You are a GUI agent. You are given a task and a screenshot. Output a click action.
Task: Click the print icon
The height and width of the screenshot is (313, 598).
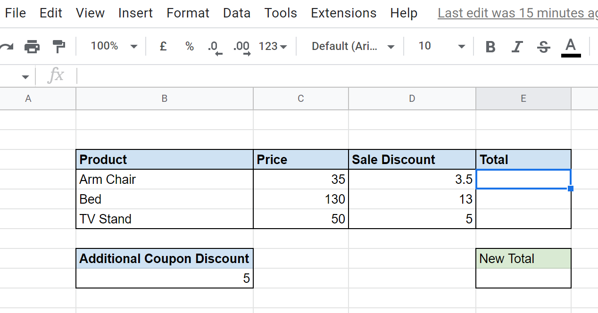32,47
